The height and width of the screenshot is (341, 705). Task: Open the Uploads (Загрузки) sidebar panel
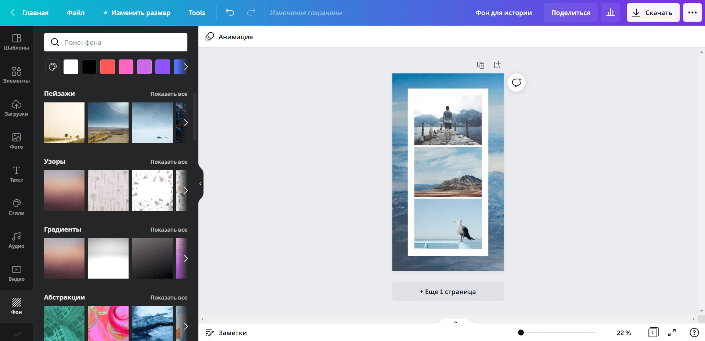coord(17,108)
